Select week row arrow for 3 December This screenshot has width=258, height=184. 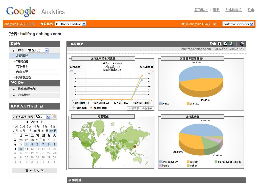coord(15,144)
